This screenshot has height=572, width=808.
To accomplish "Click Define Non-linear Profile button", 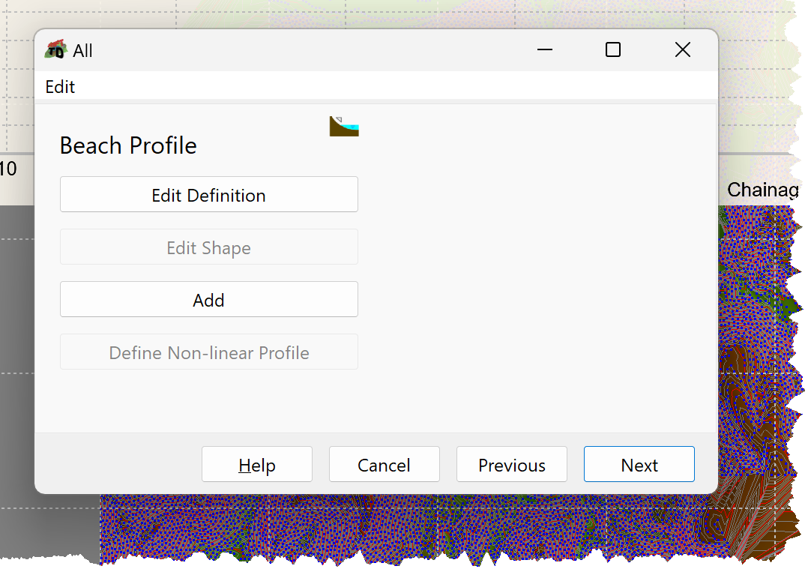I will [208, 352].
